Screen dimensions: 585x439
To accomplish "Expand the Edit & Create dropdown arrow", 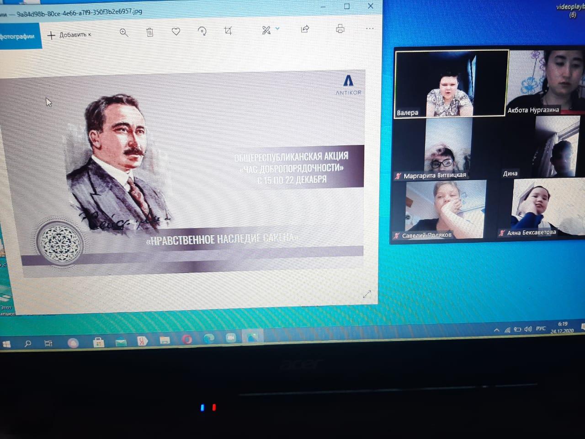I will pyautogui.click(x=277, y=29).
